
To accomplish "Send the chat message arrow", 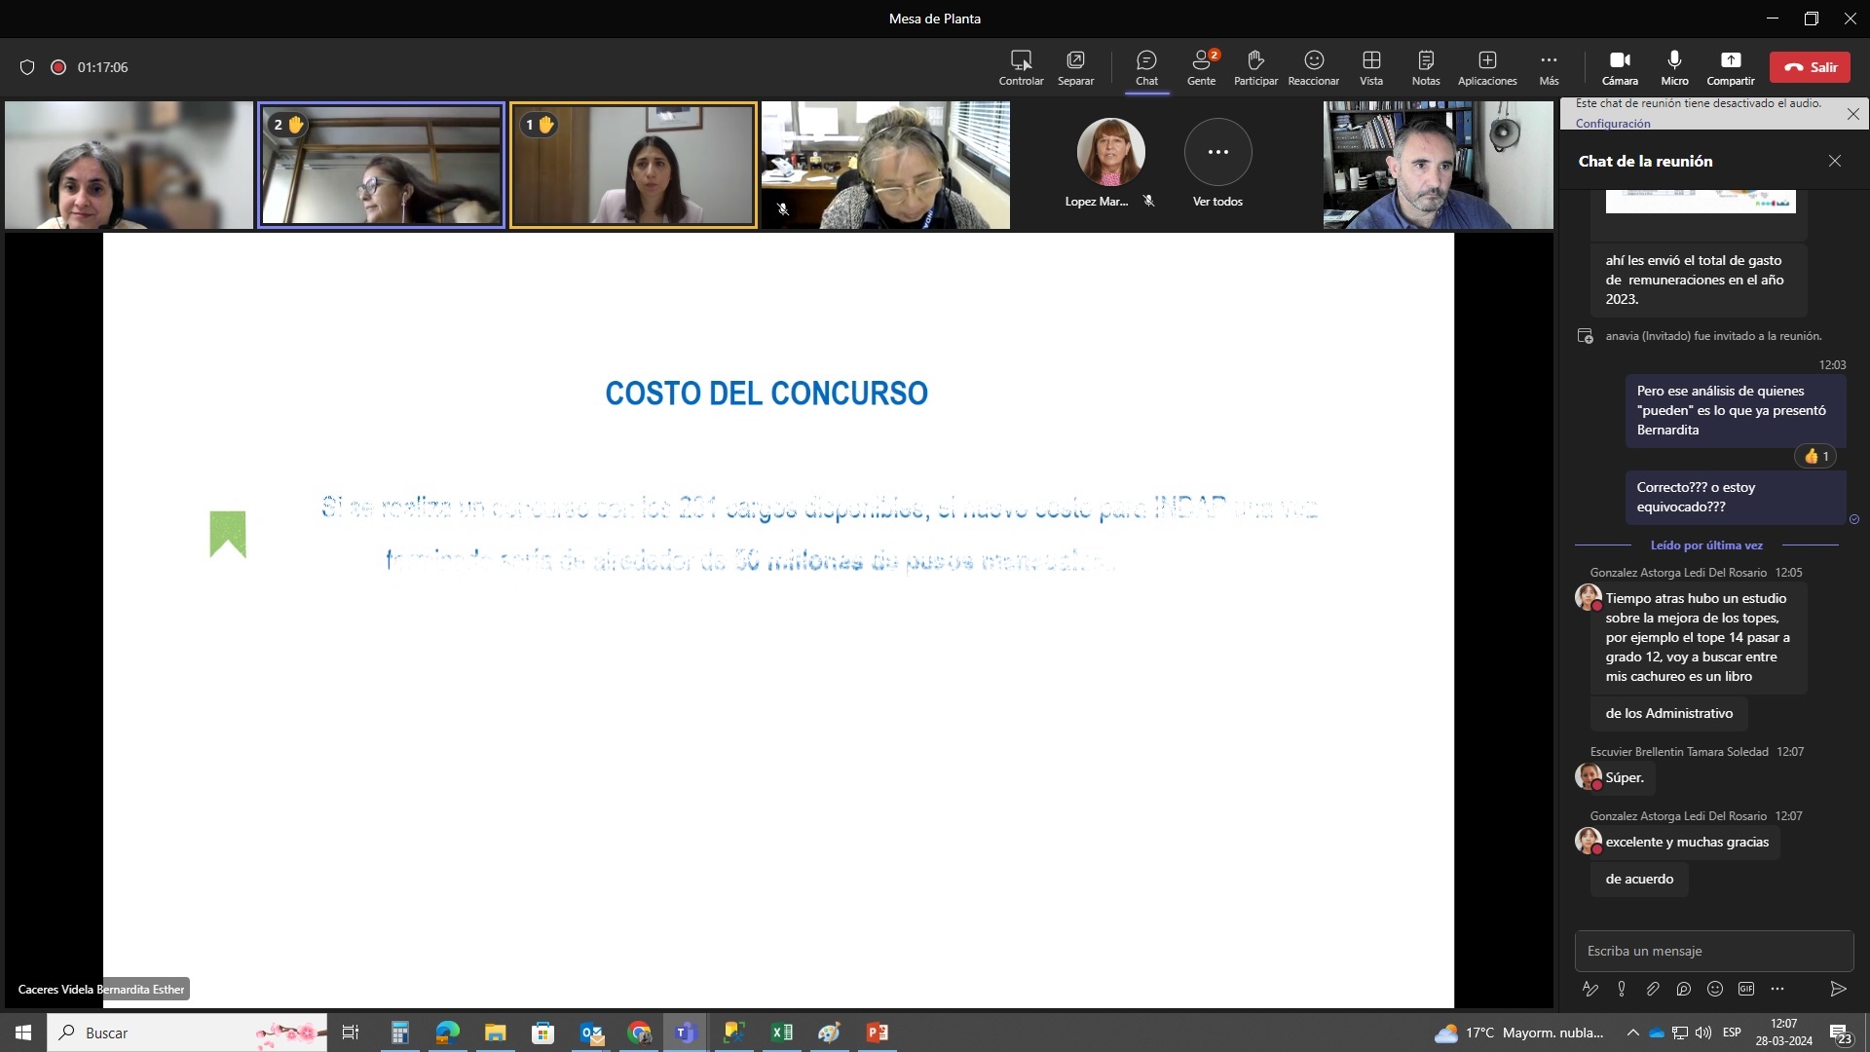I will coord(1838,989).
